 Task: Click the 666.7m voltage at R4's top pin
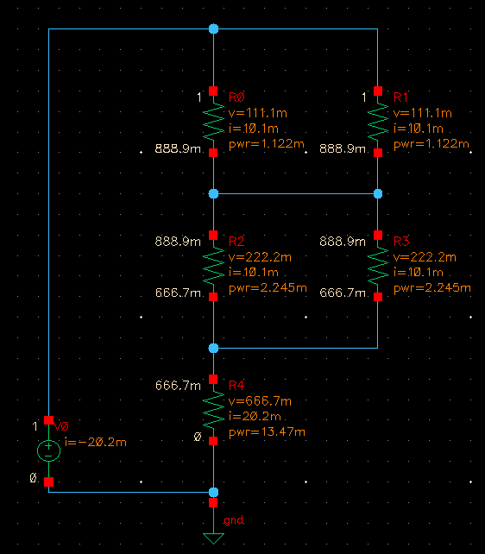click(178, 385)
